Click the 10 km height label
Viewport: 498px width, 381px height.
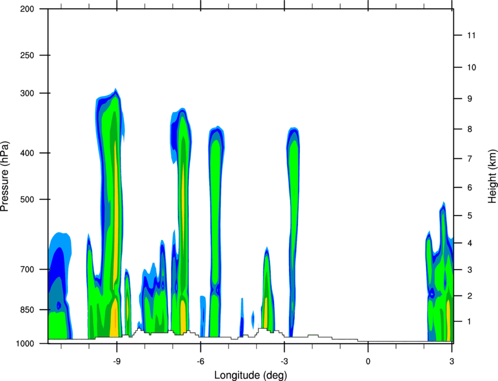click(x=471, y=67)
